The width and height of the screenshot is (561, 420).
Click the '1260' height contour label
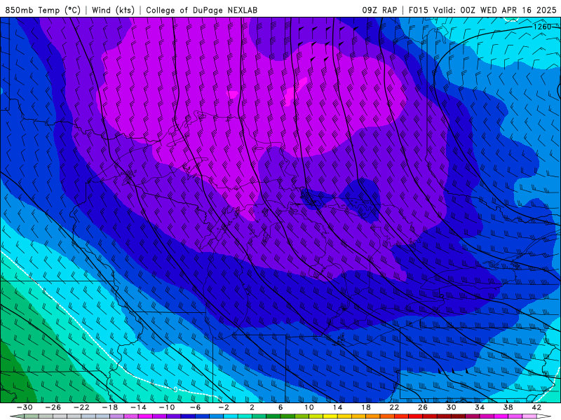coord(542,27)
